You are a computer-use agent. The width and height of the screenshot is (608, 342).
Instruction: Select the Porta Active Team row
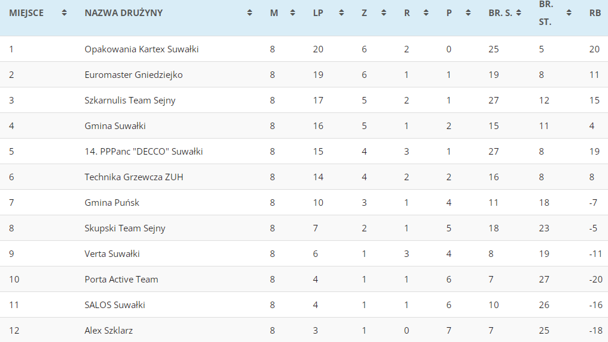121,280
